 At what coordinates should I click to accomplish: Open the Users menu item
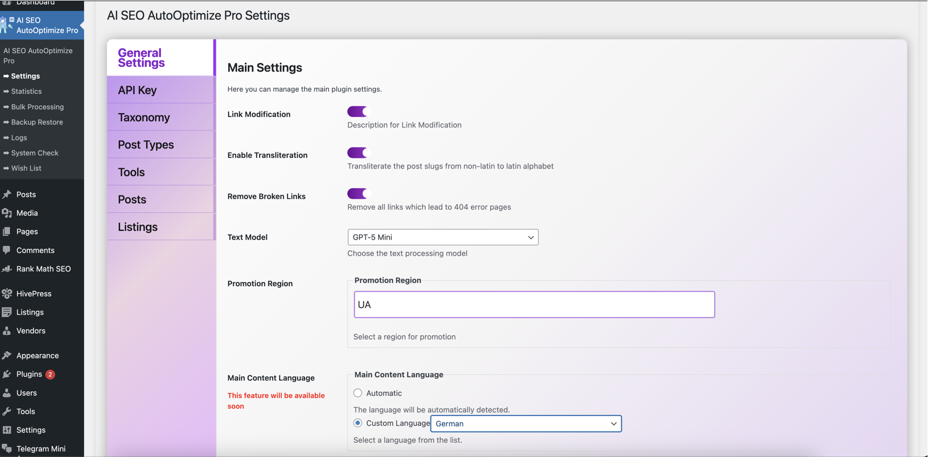coord(26,393)
